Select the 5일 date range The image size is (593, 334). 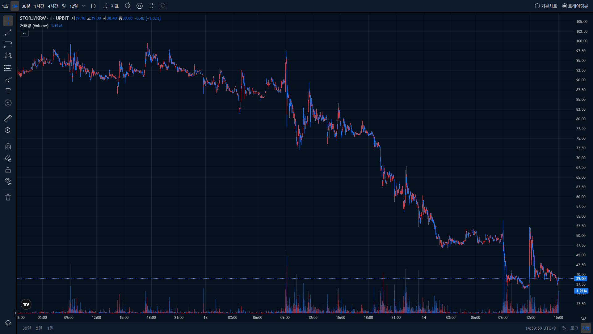coord(39,328)
